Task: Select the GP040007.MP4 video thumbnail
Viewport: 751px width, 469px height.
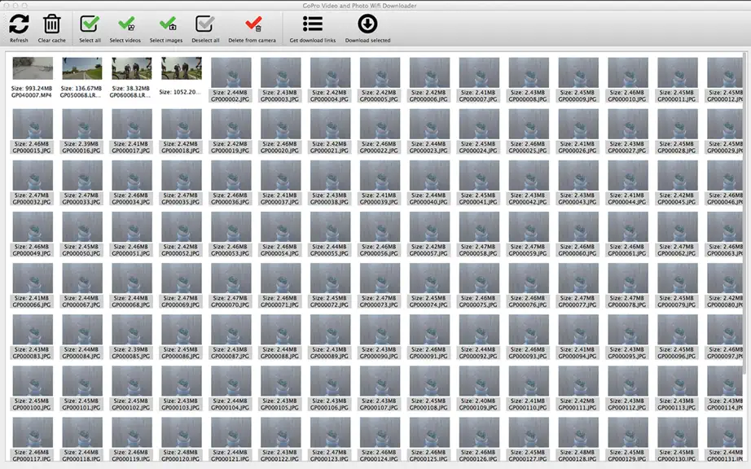Action: [33, 68]
